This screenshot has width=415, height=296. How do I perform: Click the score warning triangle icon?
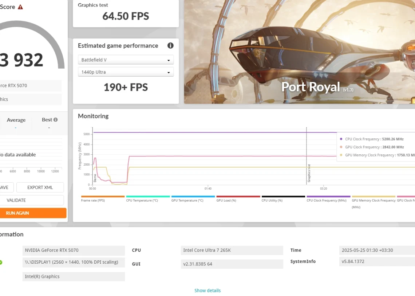20,7
